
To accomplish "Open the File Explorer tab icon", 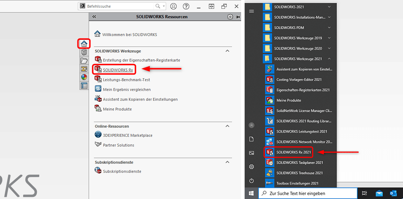I will 84,61.
